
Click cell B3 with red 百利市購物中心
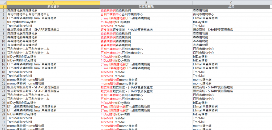[146, 14]
